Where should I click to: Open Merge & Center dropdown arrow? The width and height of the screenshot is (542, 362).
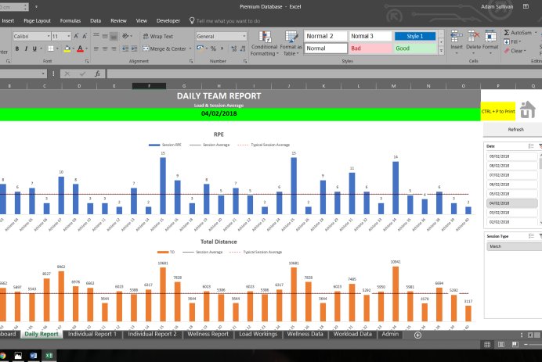pyautogui.click(x=190, y=48)
